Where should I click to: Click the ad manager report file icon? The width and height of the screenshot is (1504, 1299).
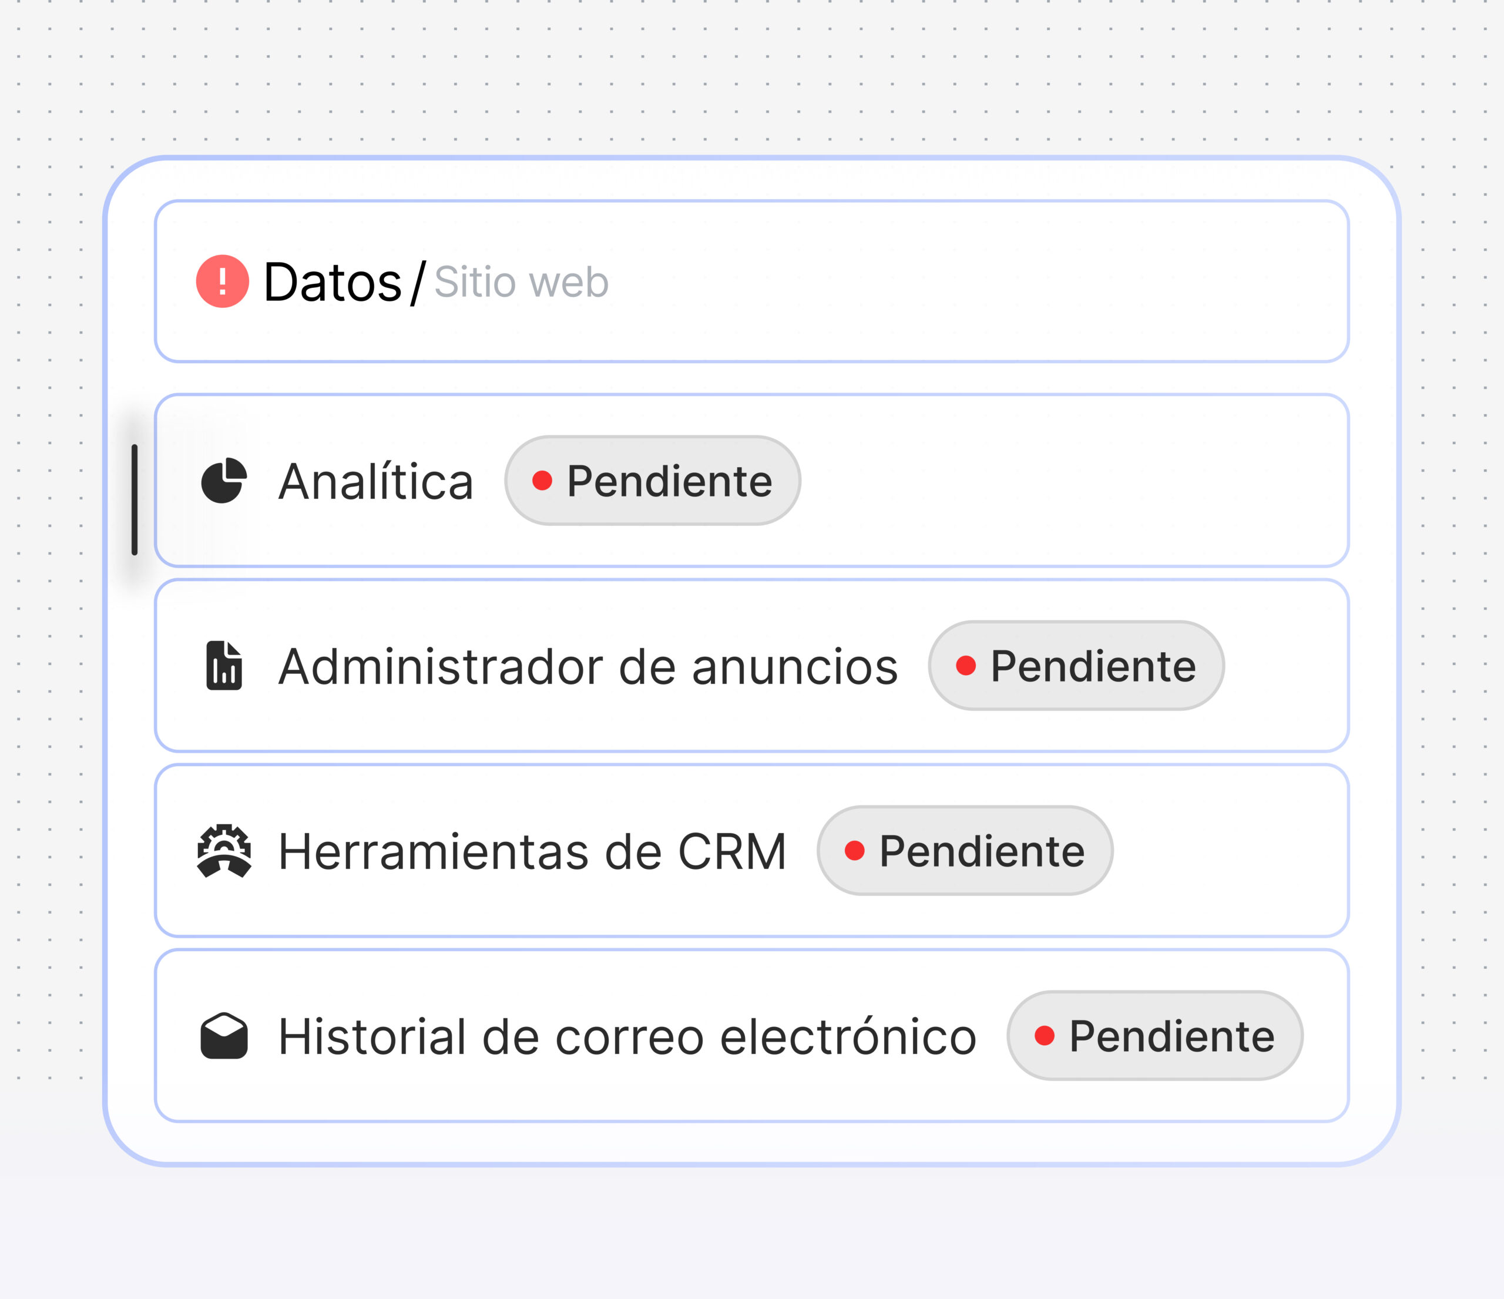pos(224,666)
